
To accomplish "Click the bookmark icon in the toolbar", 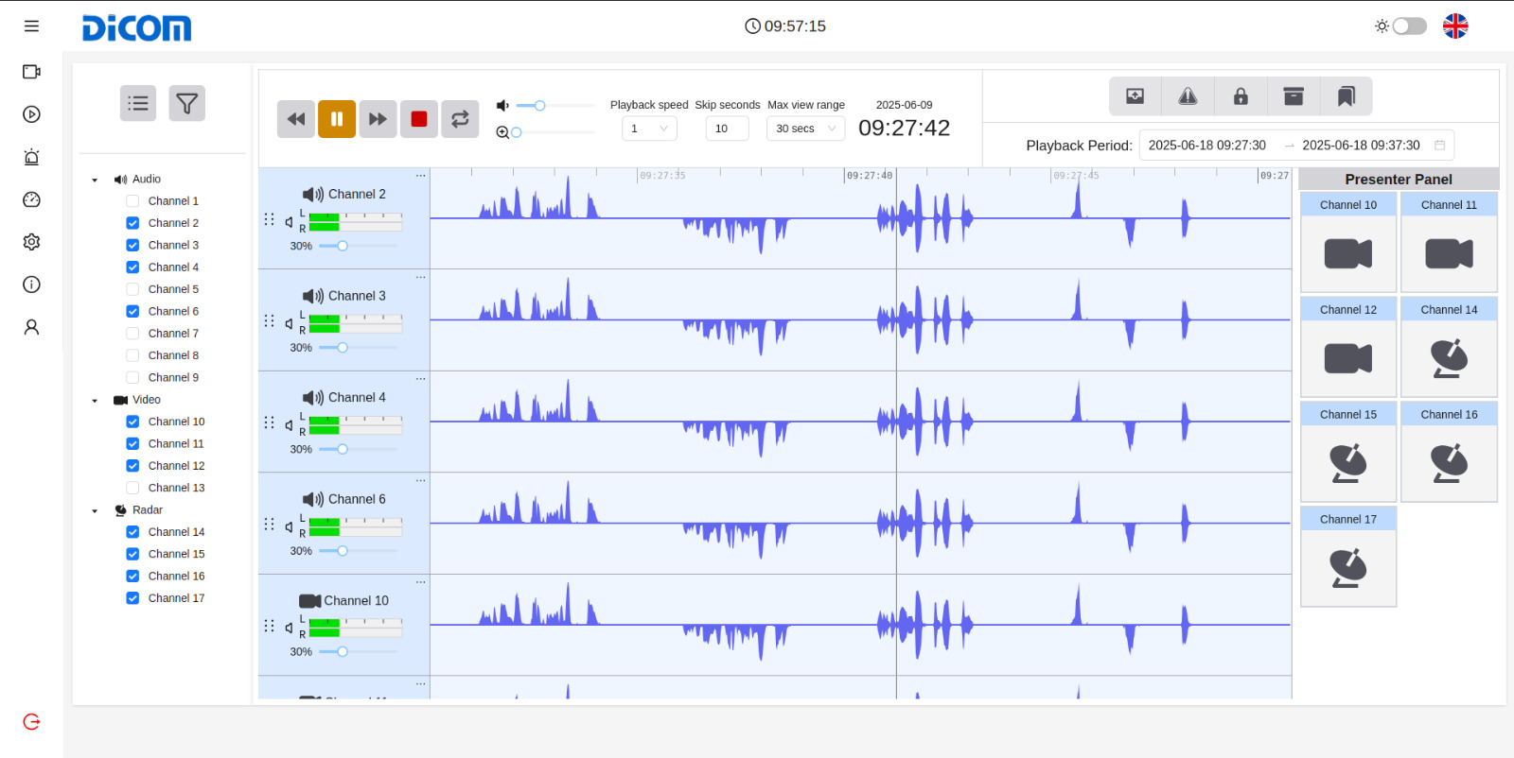I will [x=1346, y=96].
